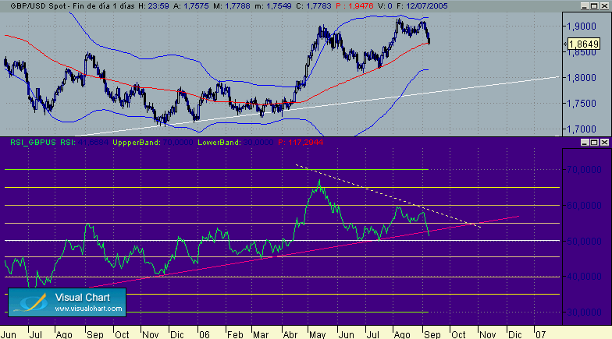Click the 50,0000 RSI axis label
612x339 pixels.
[584, 242]
